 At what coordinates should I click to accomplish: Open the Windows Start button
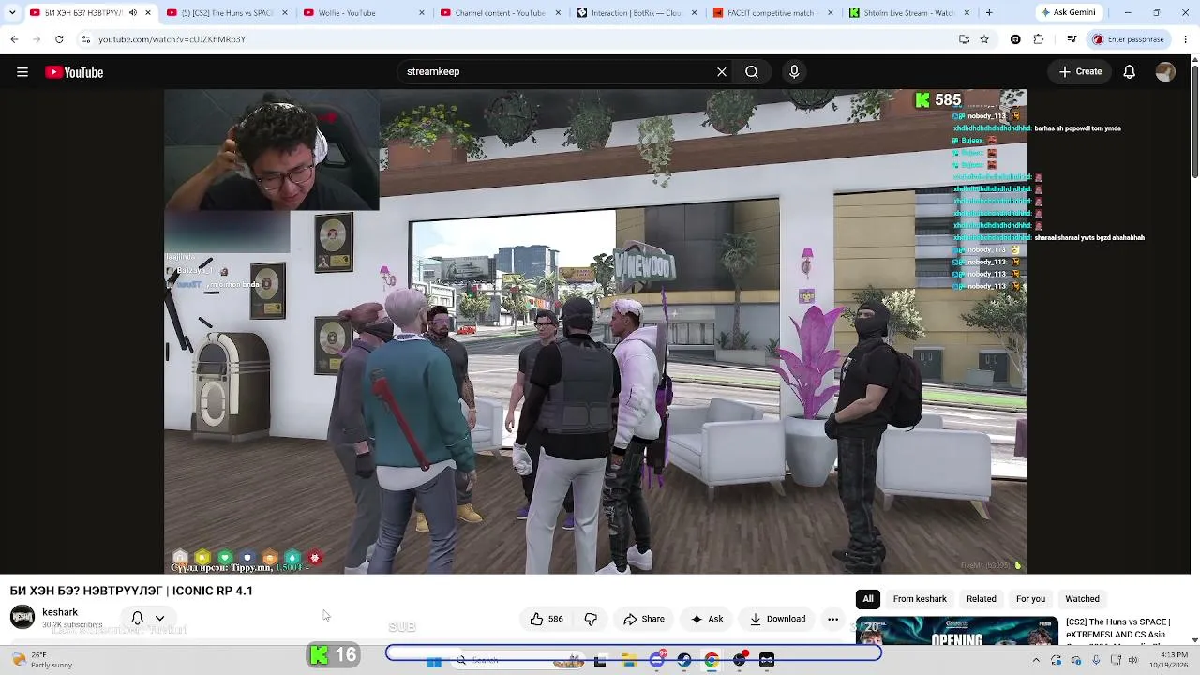click(x=433, y=661)
